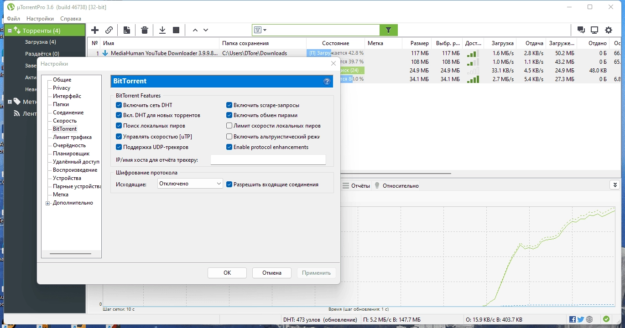Viewport: 625px width, 328px height.
Task: Switch to the Относительно tab
Action: (396, 185)
